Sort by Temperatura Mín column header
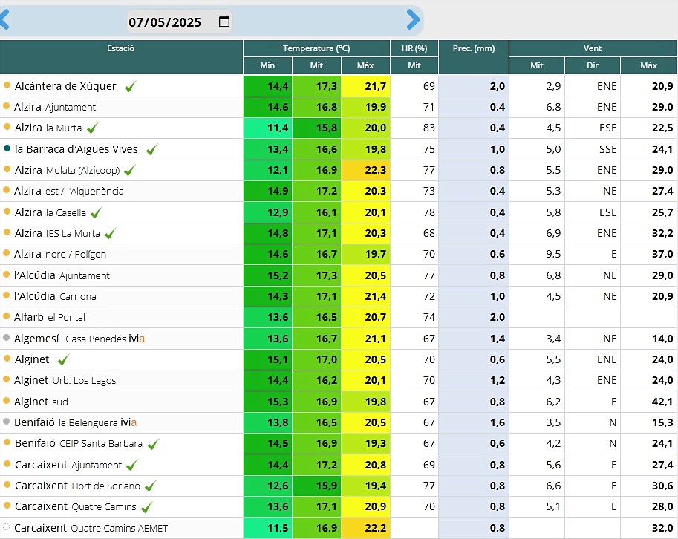 pyautogui.click(x=267, y=65)
